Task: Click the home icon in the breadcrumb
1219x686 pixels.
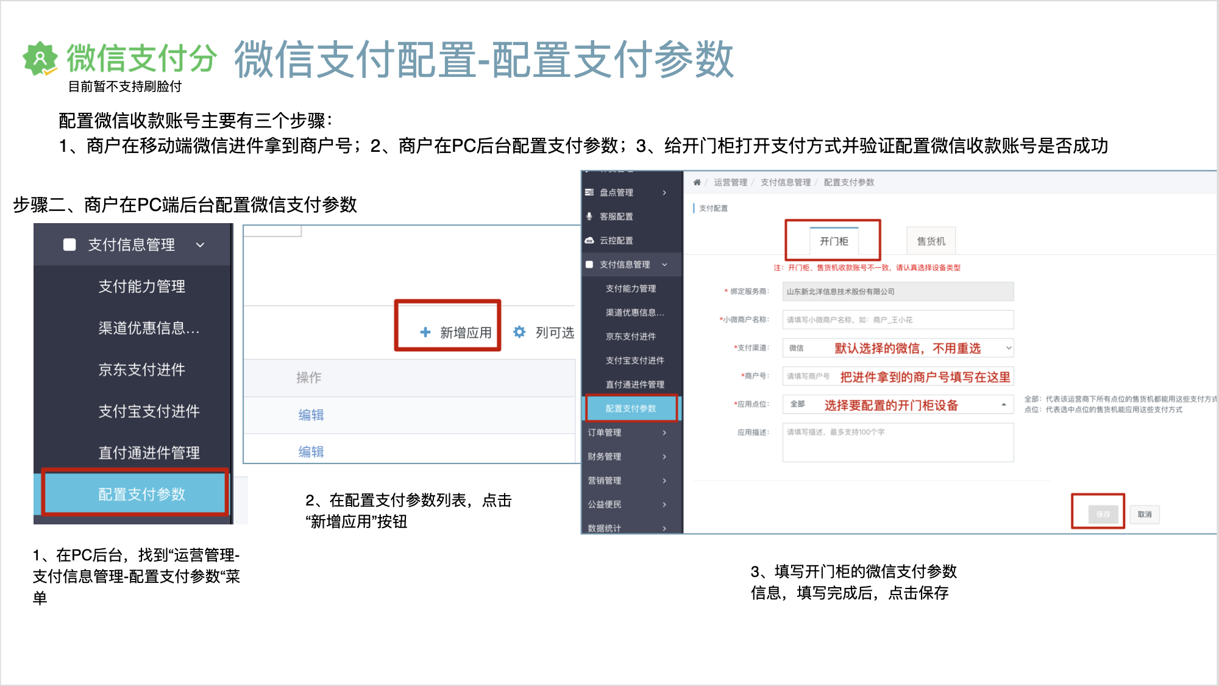Action: tap(697, 182)
